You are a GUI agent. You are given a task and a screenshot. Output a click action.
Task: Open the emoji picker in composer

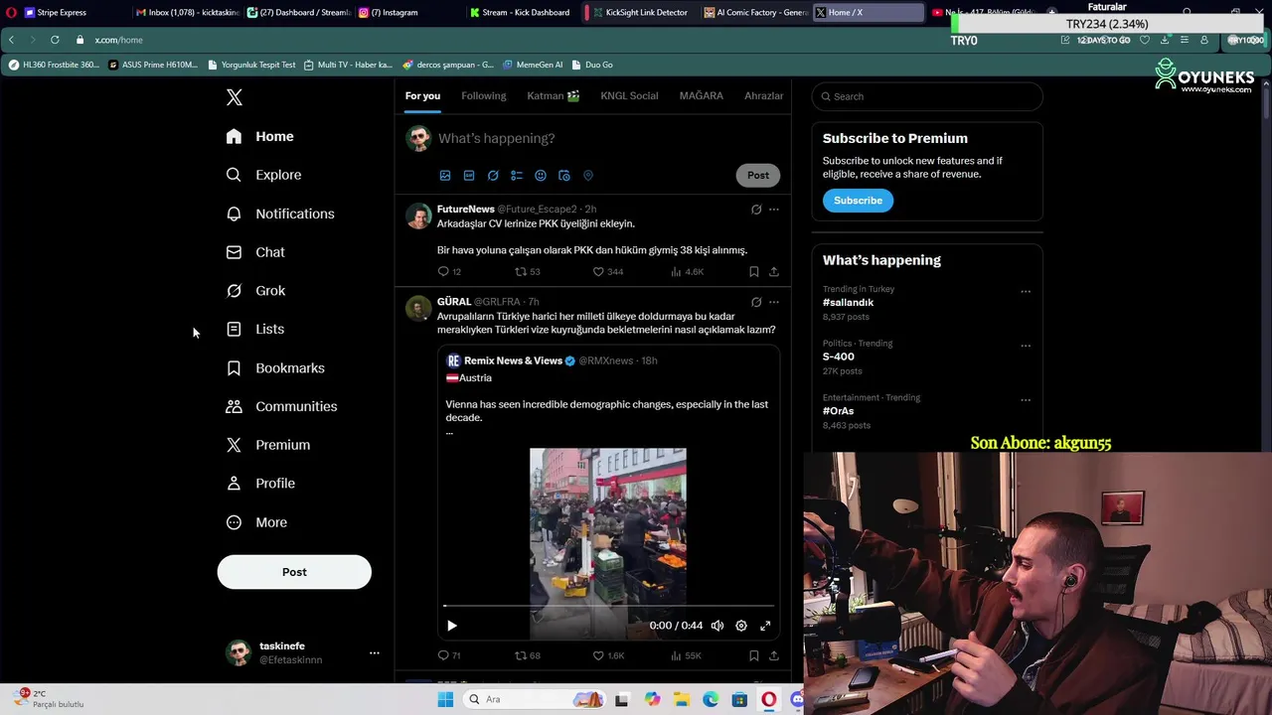click(x=541, y=176)
